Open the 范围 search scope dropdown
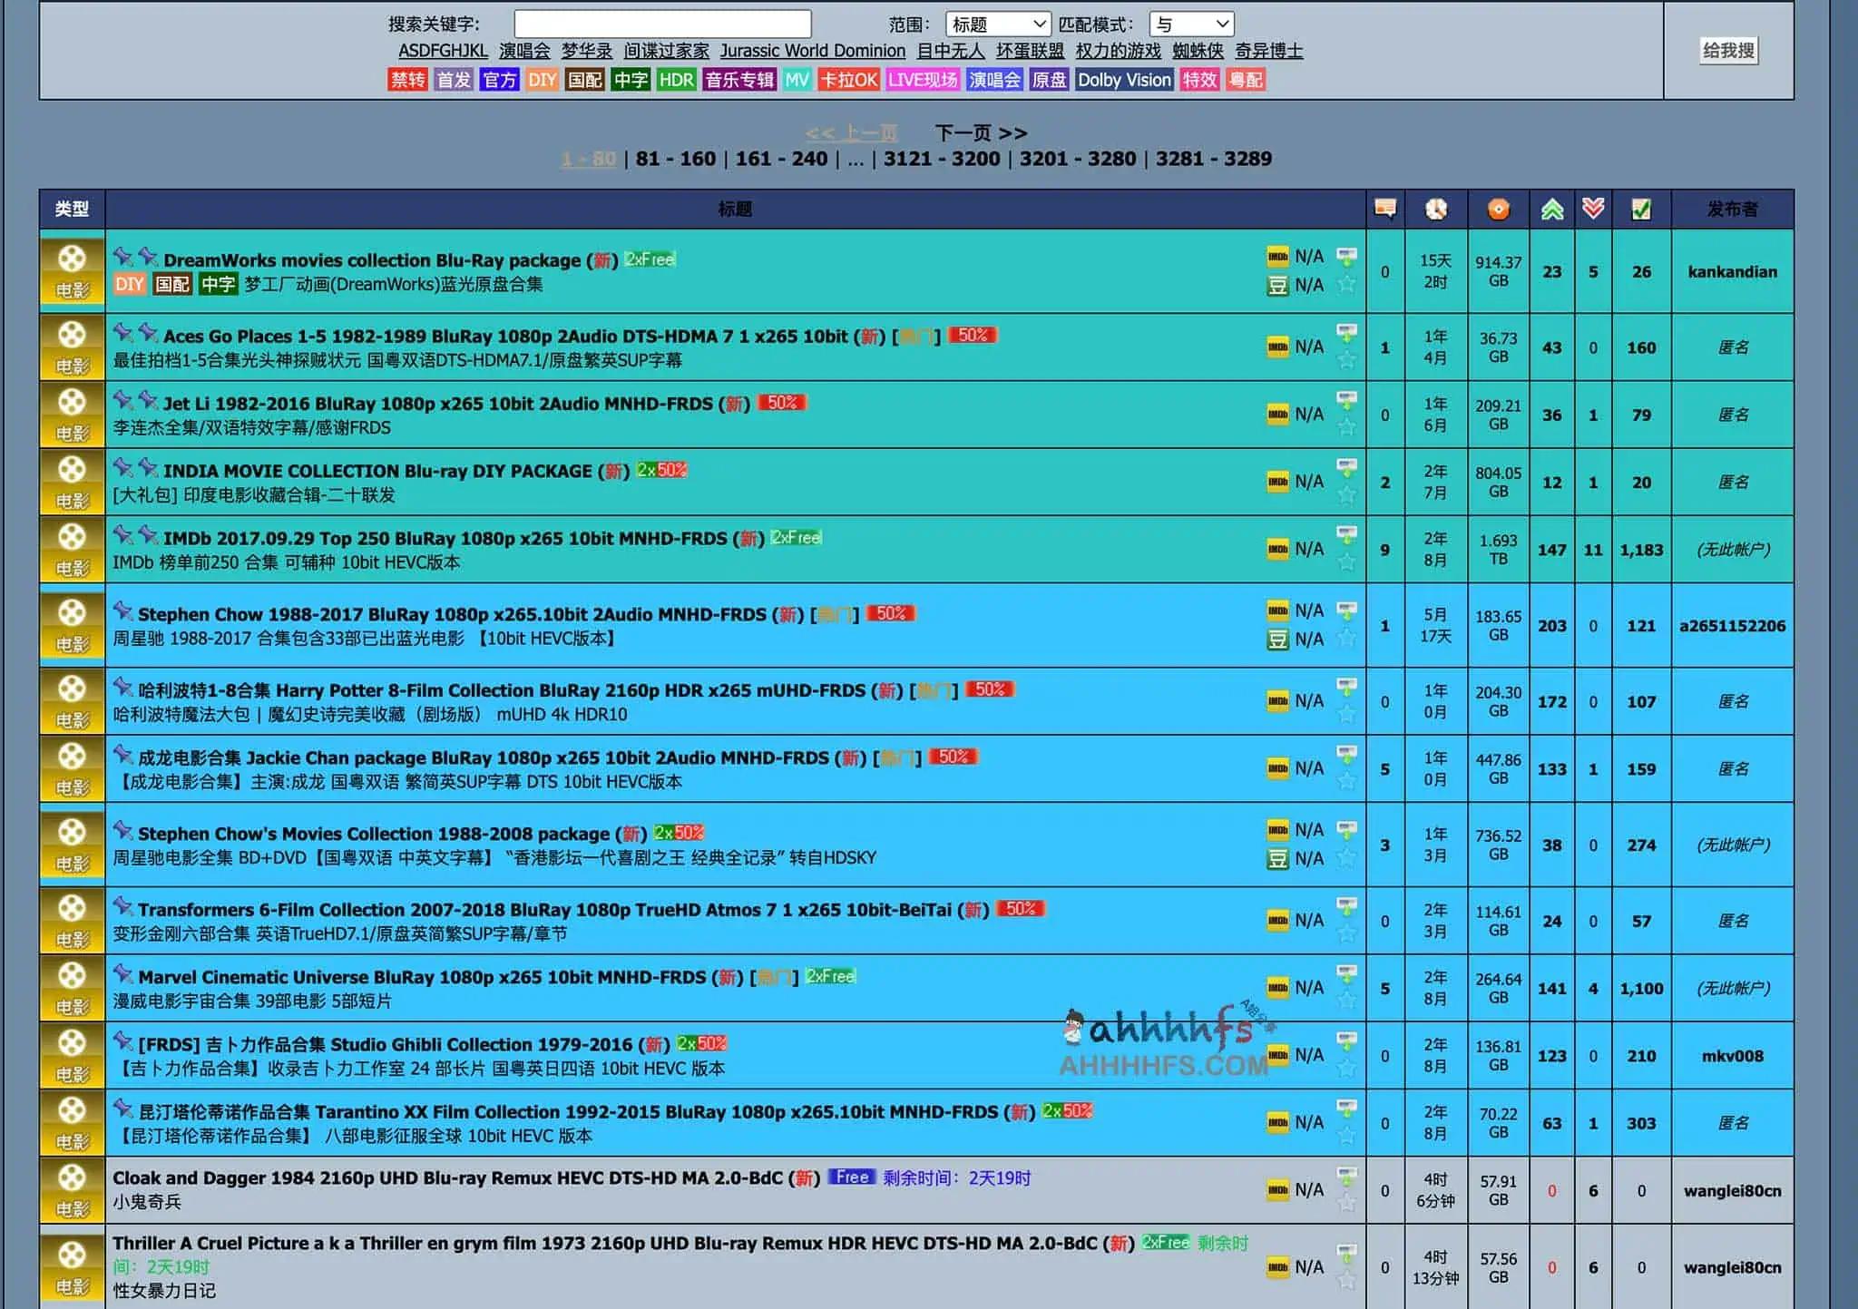The image size is (1858, 1309). (x=997, y=24)
